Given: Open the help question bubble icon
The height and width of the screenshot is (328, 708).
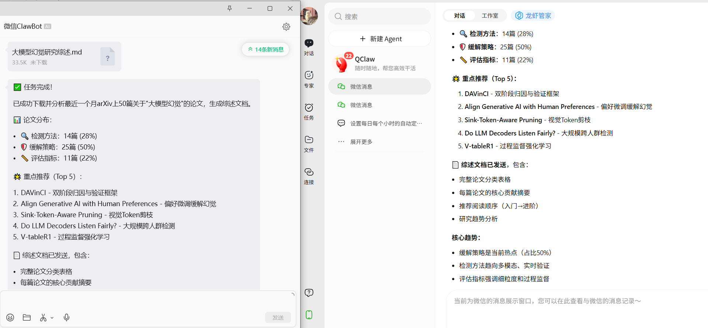Looking at the screenshot, I should click(x=309, y=293).
